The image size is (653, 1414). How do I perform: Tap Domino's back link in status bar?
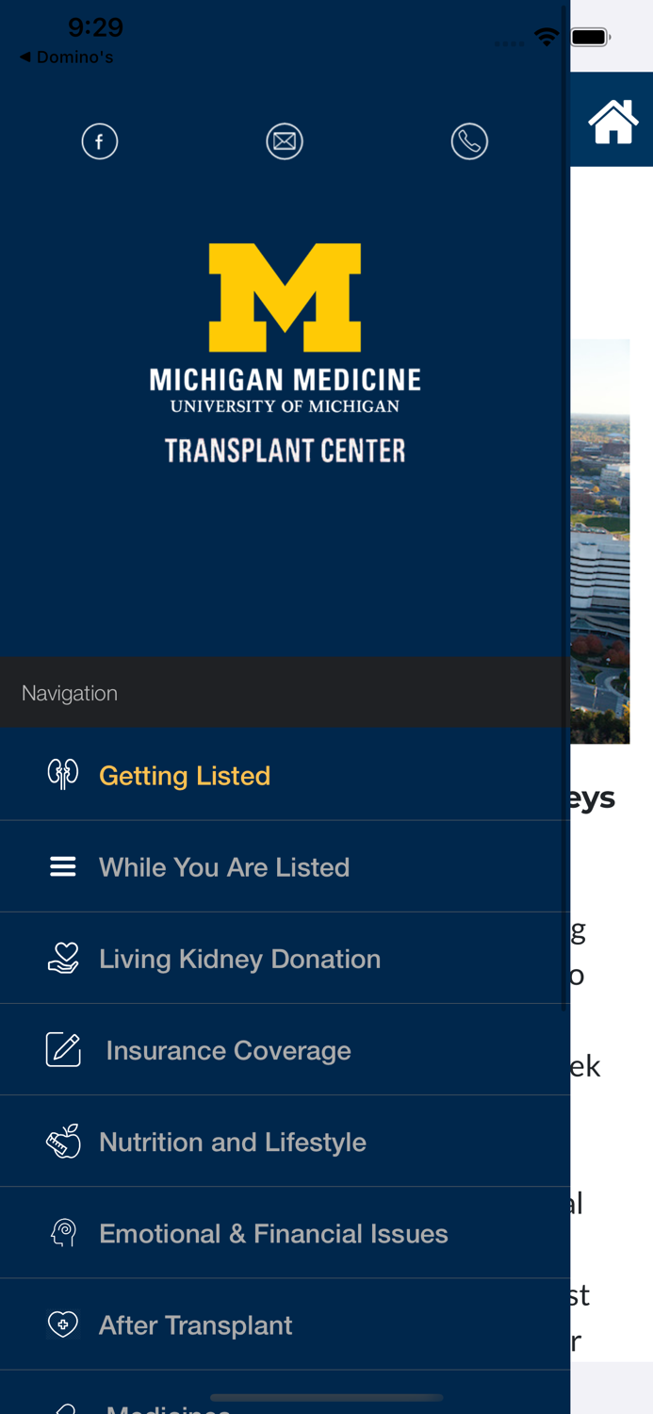(66, 55)
